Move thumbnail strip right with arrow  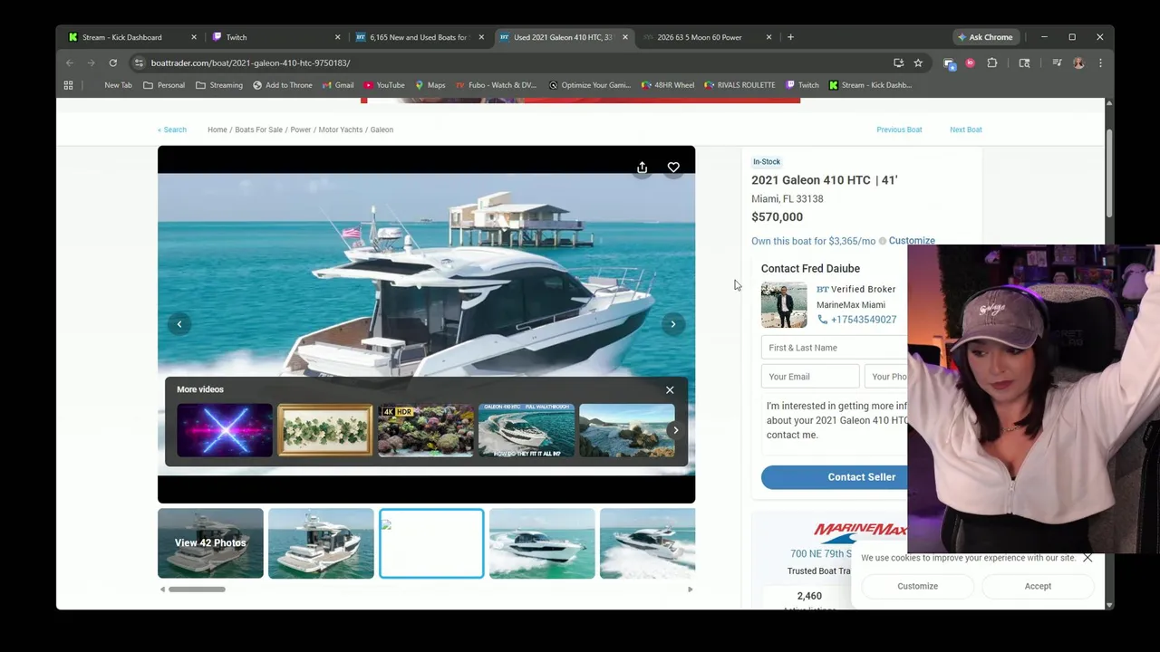690,590
